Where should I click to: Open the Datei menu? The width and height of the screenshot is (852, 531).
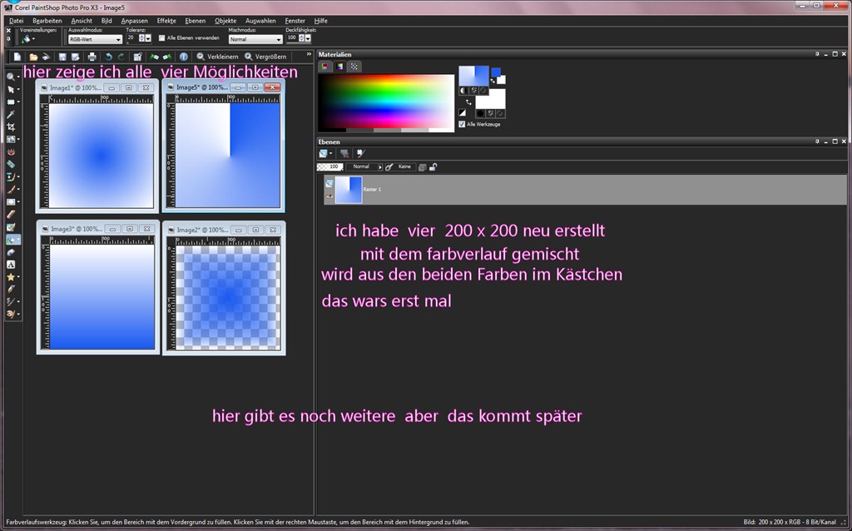pos(17,21)
